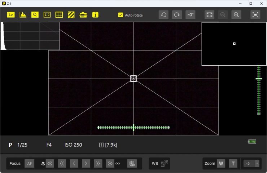This screenshot has width=267, height=173.
Task: Click the yellow magnifier navigation icon
Action: [x=35, y=15]
